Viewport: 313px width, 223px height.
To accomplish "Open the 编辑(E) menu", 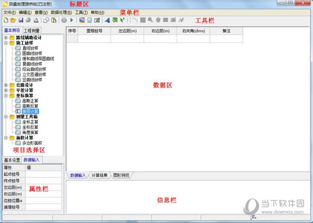I will coord(25,13).
